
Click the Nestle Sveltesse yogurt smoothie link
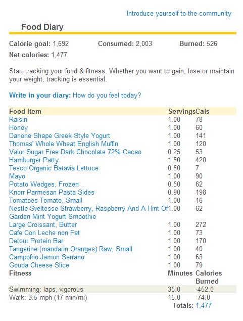tap(88, 212)
